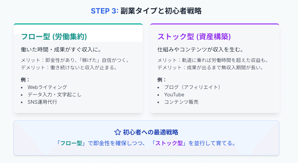Click the デメリット line about 働き続けないと収入が止まる
This screenshot has height=163, width=298.
(69, 68)
